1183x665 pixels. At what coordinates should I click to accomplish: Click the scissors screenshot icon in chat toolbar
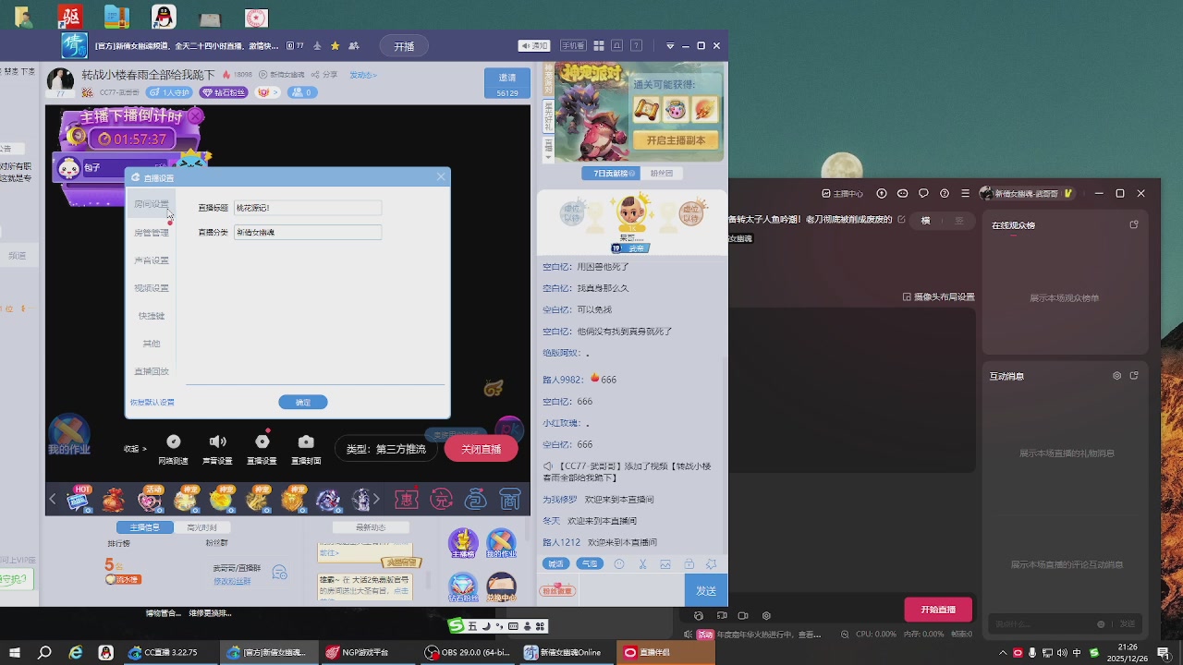click(642, 564)
